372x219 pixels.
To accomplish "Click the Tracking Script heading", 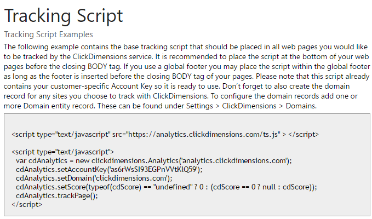I will (64, 16).
